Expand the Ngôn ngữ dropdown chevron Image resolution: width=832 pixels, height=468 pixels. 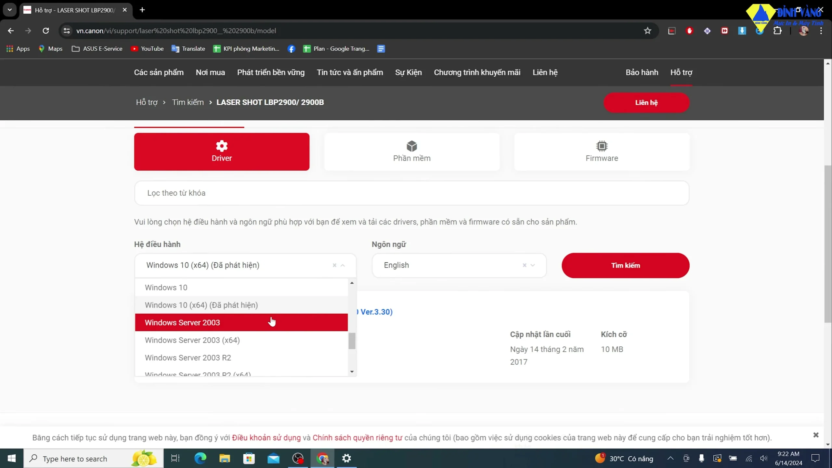coord(533,266)
